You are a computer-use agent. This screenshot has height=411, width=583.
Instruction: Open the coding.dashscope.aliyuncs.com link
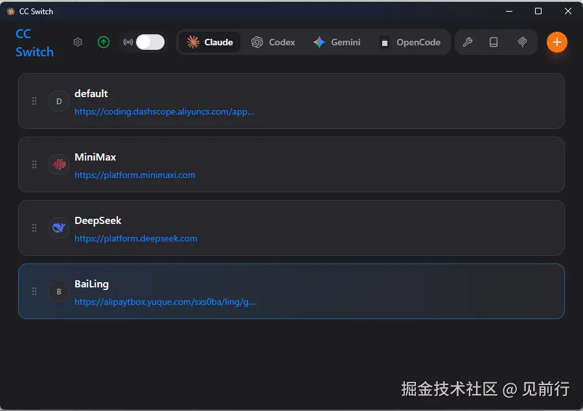pos(164,111)
